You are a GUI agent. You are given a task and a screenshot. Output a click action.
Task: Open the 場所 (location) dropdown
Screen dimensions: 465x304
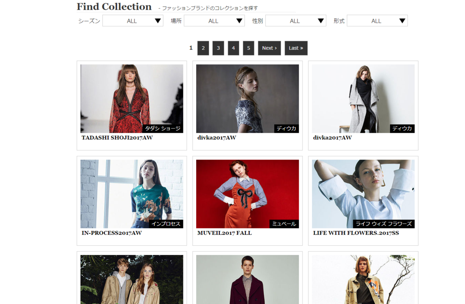coord(214,21)
